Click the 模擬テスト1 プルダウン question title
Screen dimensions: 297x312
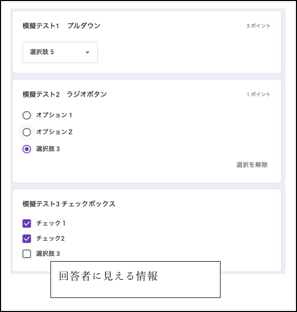[61, 25]
